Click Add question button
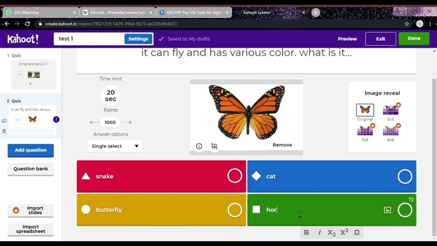The image size is (437, 246). pyautogui.click(x=31, y=150)
